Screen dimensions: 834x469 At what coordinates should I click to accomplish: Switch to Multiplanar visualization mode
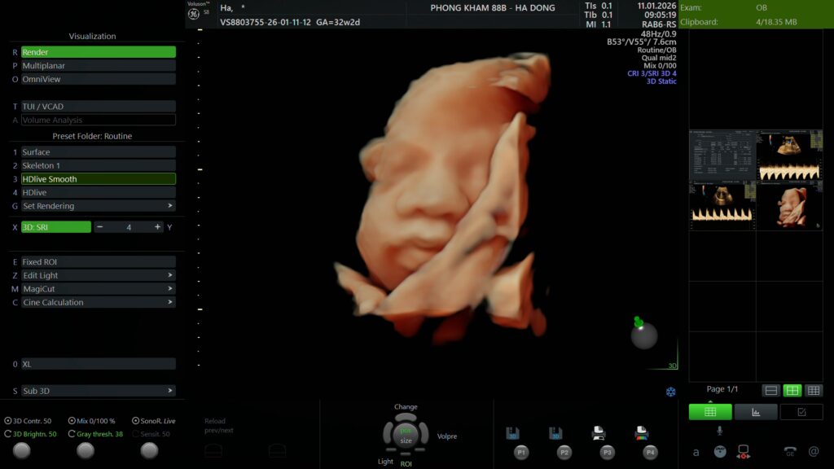point(98,66)
